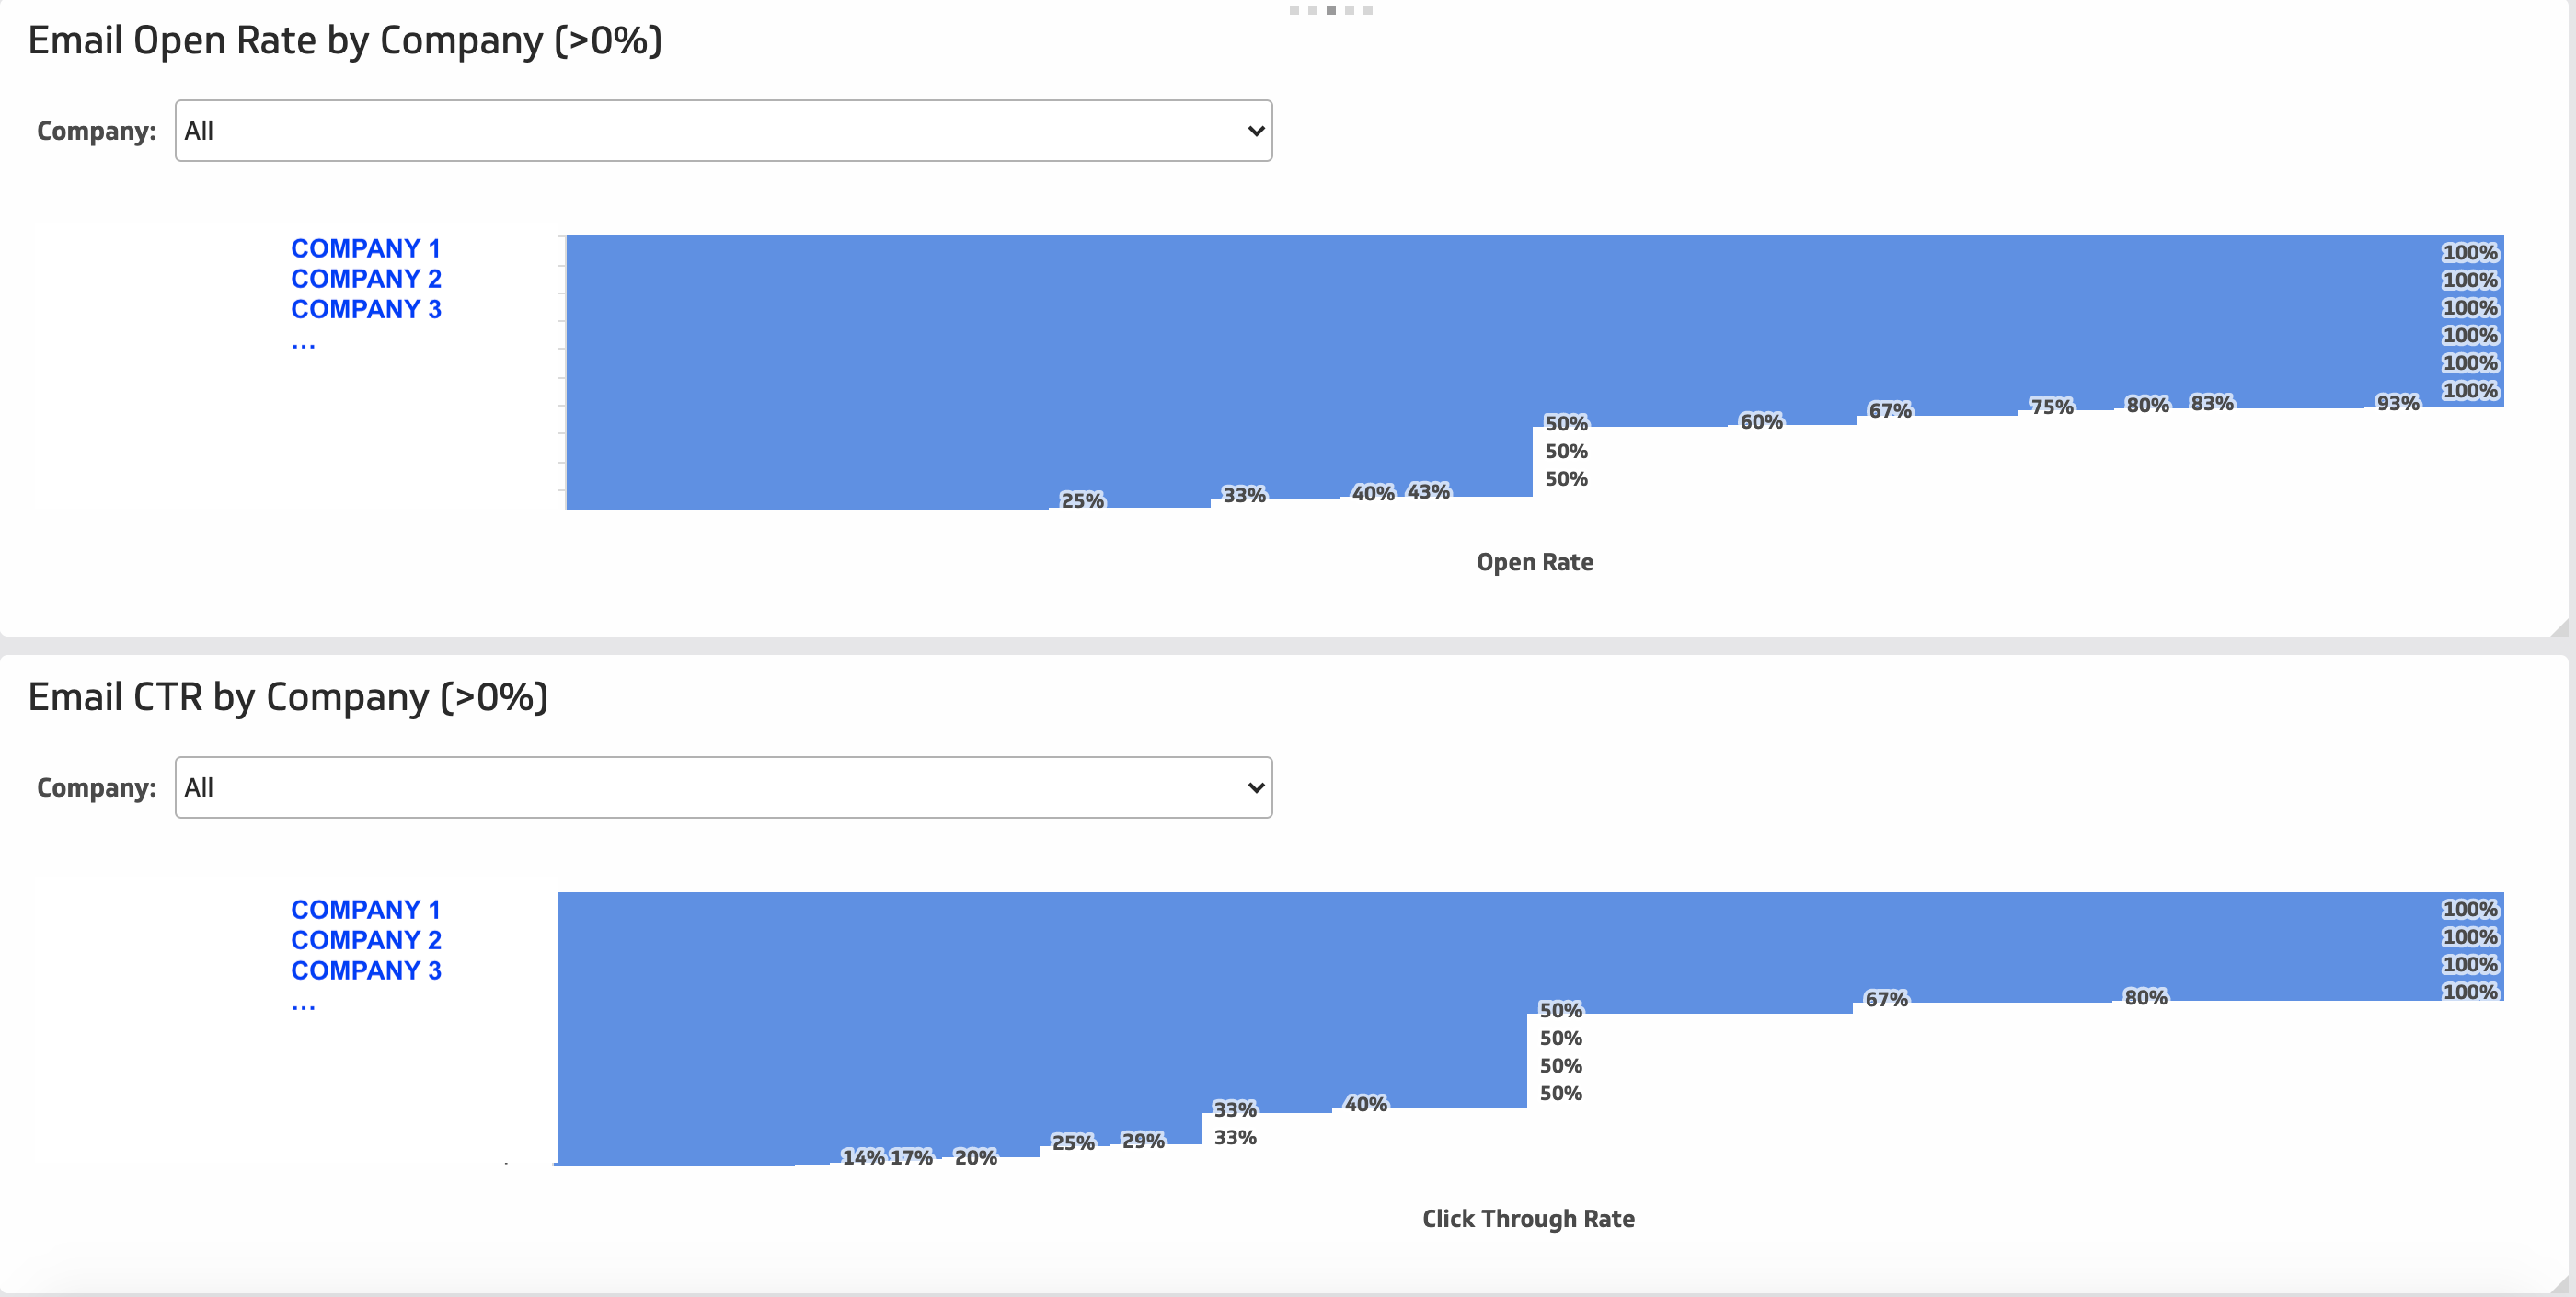Viewport: 2576px width, 1297px height.
Task: Select the 93% bar label in Open Rate chart
Action: click(2398, 404)
